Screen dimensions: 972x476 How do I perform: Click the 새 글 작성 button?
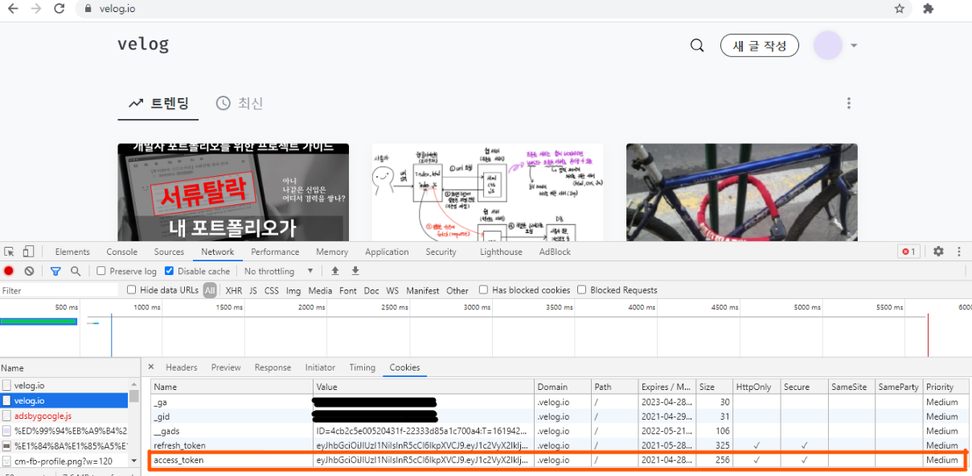coord(760,45)
